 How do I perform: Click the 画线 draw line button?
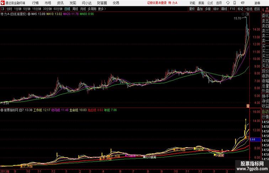click(224, 9)
